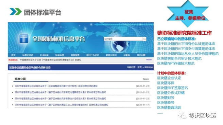Open notice on 区块链智能合约审计技术规范
Viewport: 223px width, 125px height.
coord(56,86)
